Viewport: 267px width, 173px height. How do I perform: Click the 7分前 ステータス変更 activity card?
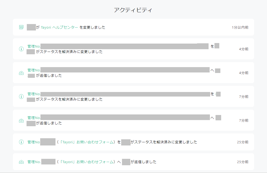click(133, 97)
